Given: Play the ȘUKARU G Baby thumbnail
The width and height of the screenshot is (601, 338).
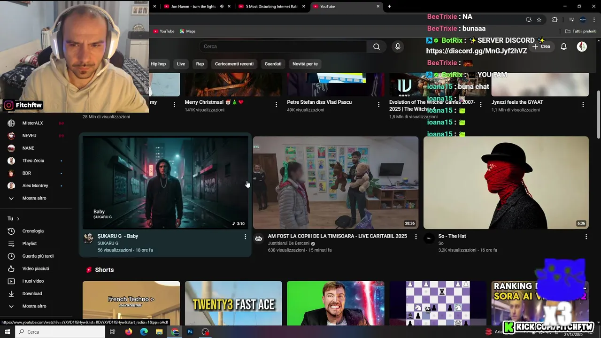Looking at the screenshot, I should pyautogui.click(x=165, y=183).
